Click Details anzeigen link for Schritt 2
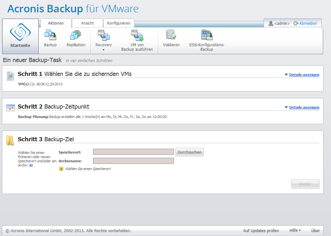Screen dimensions: 331x236 click(x=304, y=107)
